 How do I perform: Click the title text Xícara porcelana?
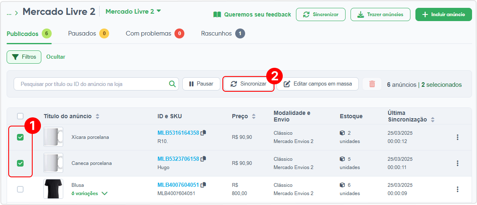(x=90, y=137)
